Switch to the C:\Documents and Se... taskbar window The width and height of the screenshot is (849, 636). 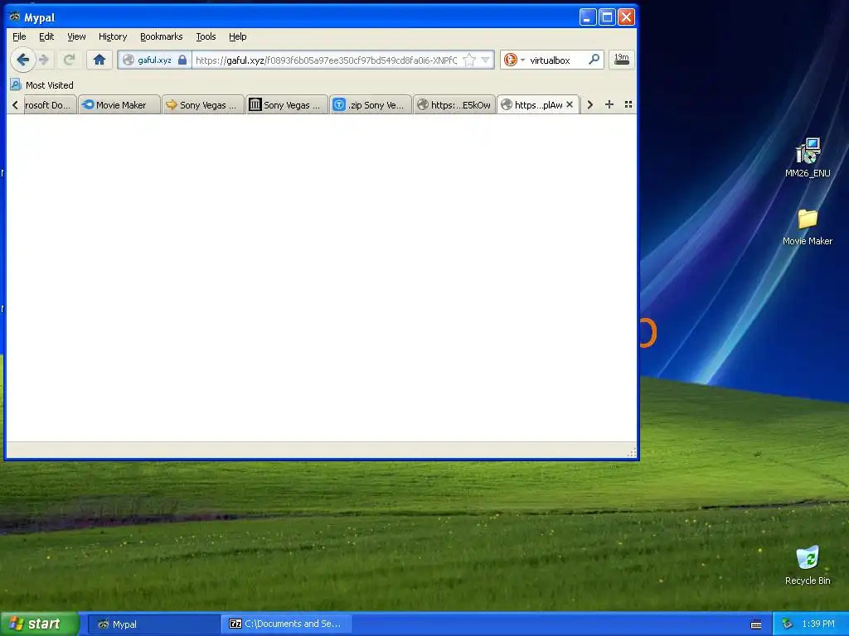(287, 624)
